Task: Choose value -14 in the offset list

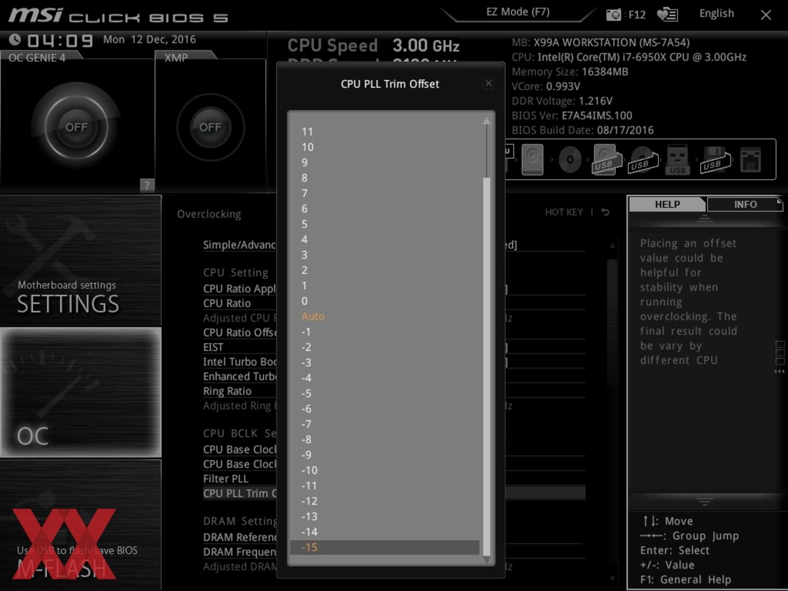Action: pos(384,532)
